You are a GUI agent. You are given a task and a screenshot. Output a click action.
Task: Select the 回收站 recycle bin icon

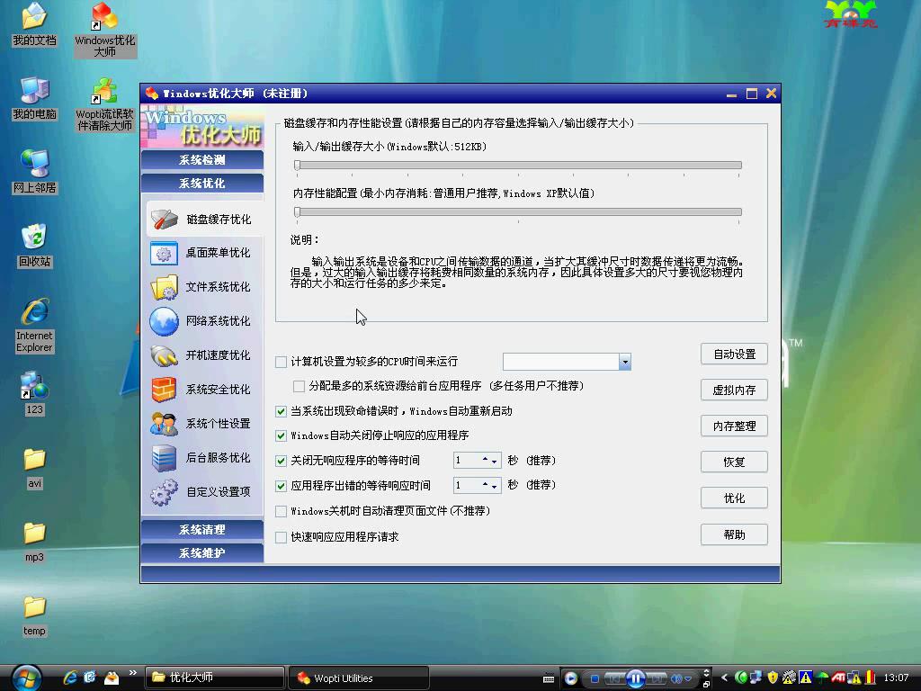click(x=34, y=246)
